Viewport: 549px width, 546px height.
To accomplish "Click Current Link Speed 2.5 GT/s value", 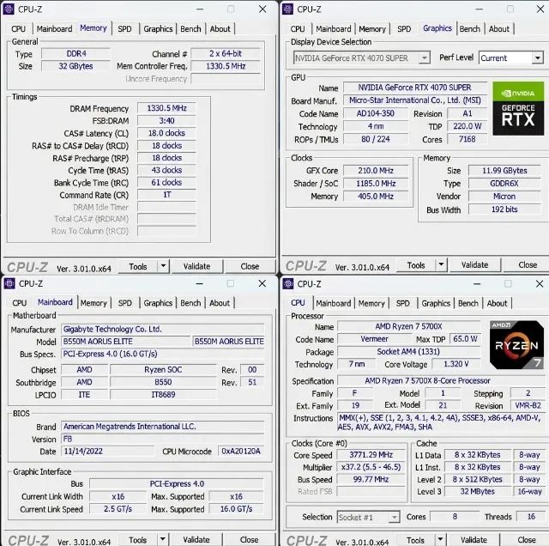I will click(118, 509).
